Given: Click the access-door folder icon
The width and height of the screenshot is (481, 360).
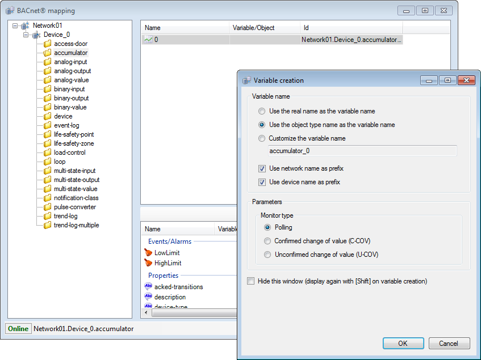Looking at the screenshot, I should click(47, 44).
